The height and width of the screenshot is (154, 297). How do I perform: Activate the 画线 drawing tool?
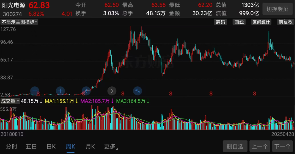point(239,22)
